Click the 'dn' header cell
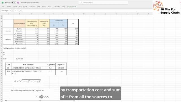Viewport: 181px width, 102px height. click(x=73, y=23)
